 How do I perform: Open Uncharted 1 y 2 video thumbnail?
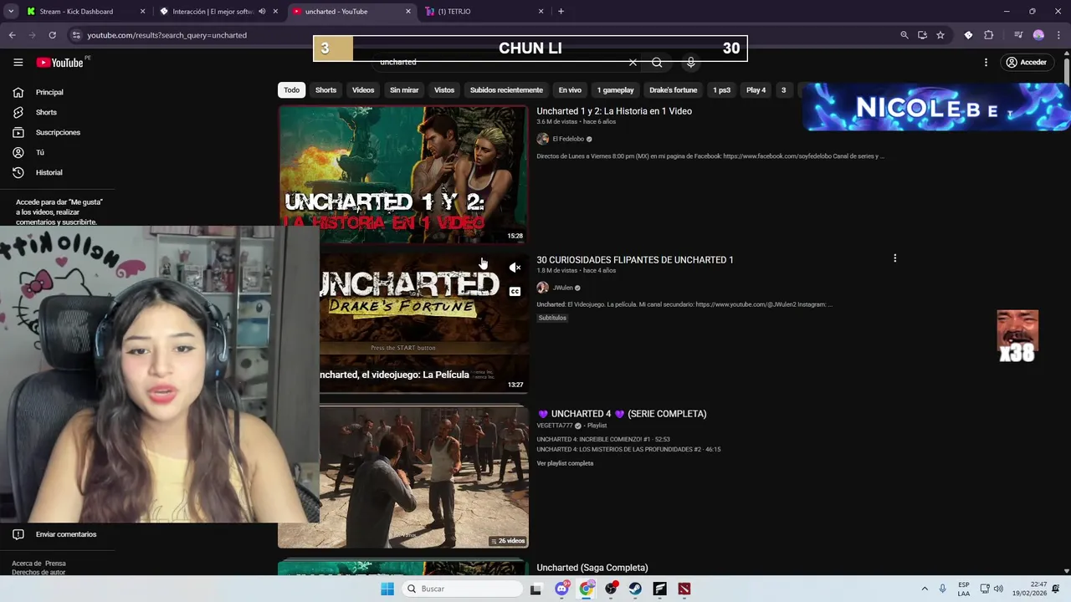(403, 175)
